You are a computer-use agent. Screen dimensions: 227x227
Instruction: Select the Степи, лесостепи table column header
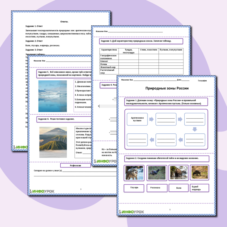pyautogui.click(x=148, y=50)
